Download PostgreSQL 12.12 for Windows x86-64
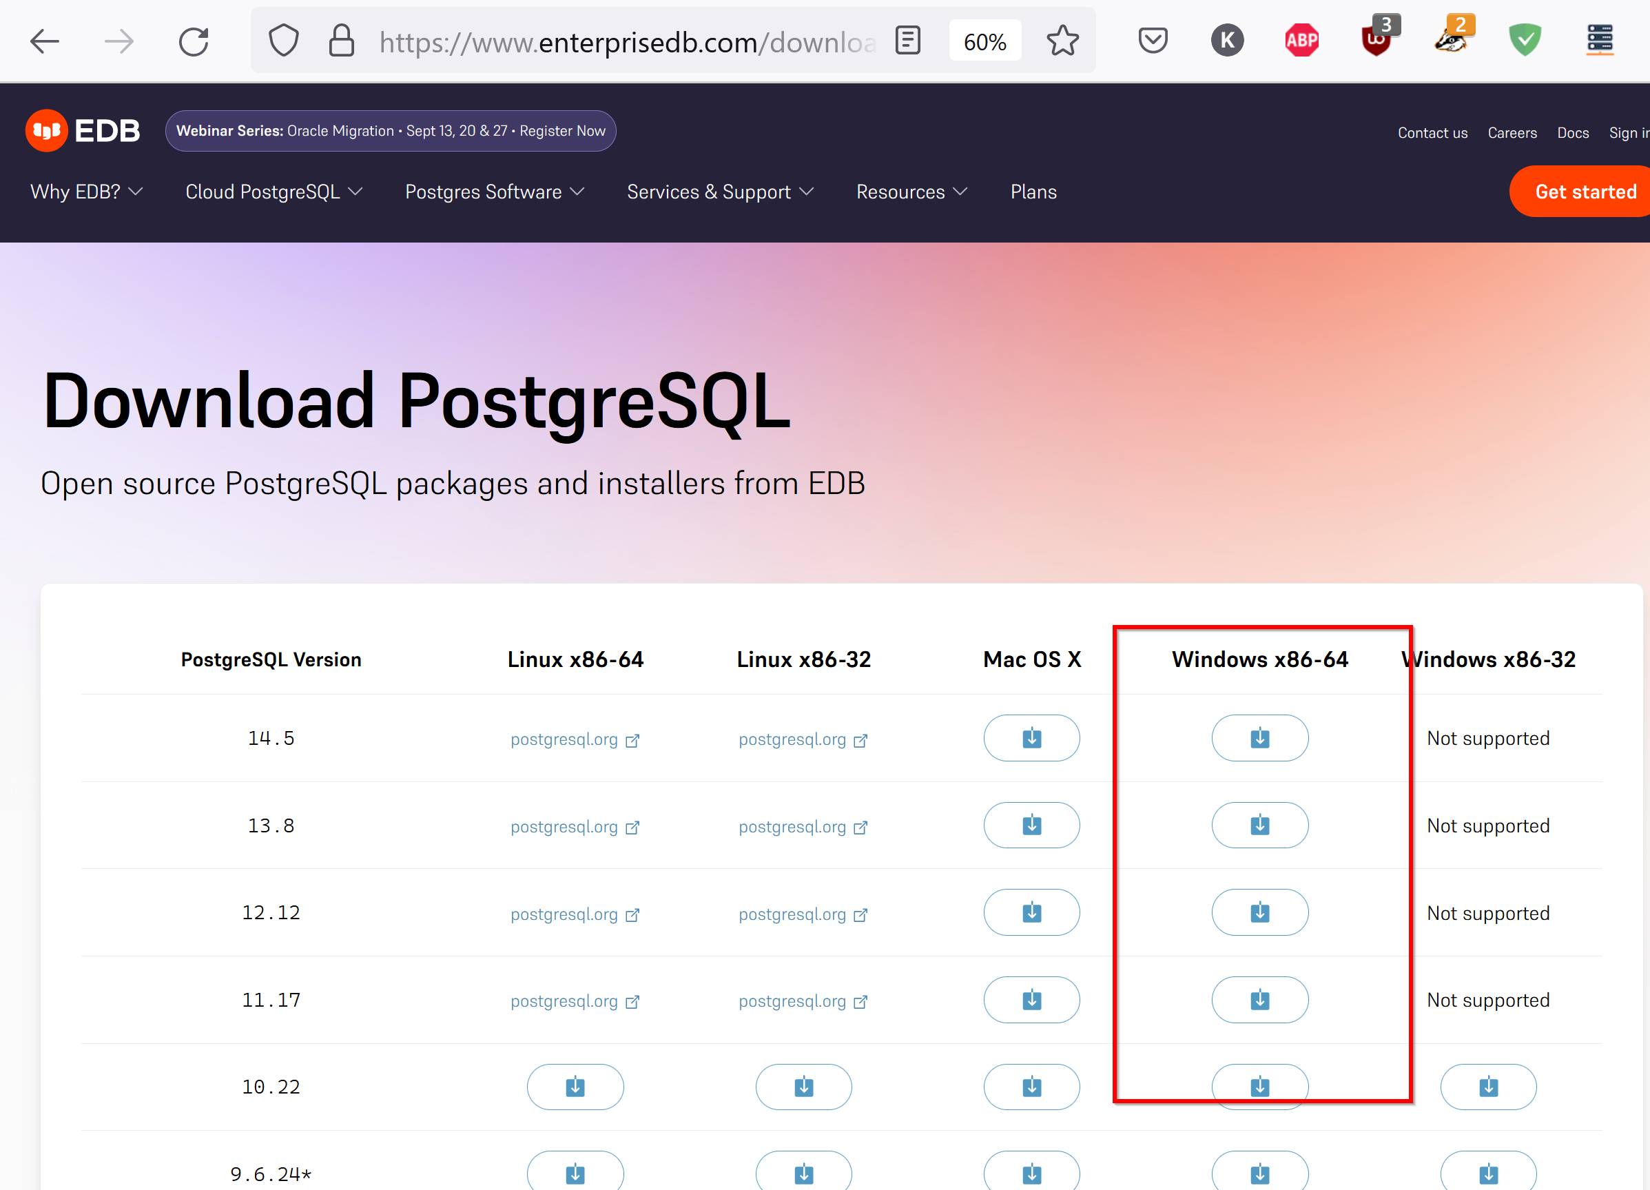 coord(1260,913)
